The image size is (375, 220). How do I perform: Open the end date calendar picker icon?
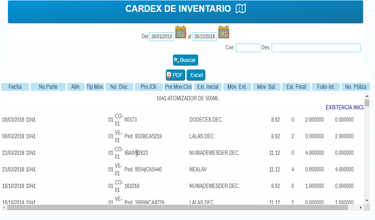[x=224, y=33]
